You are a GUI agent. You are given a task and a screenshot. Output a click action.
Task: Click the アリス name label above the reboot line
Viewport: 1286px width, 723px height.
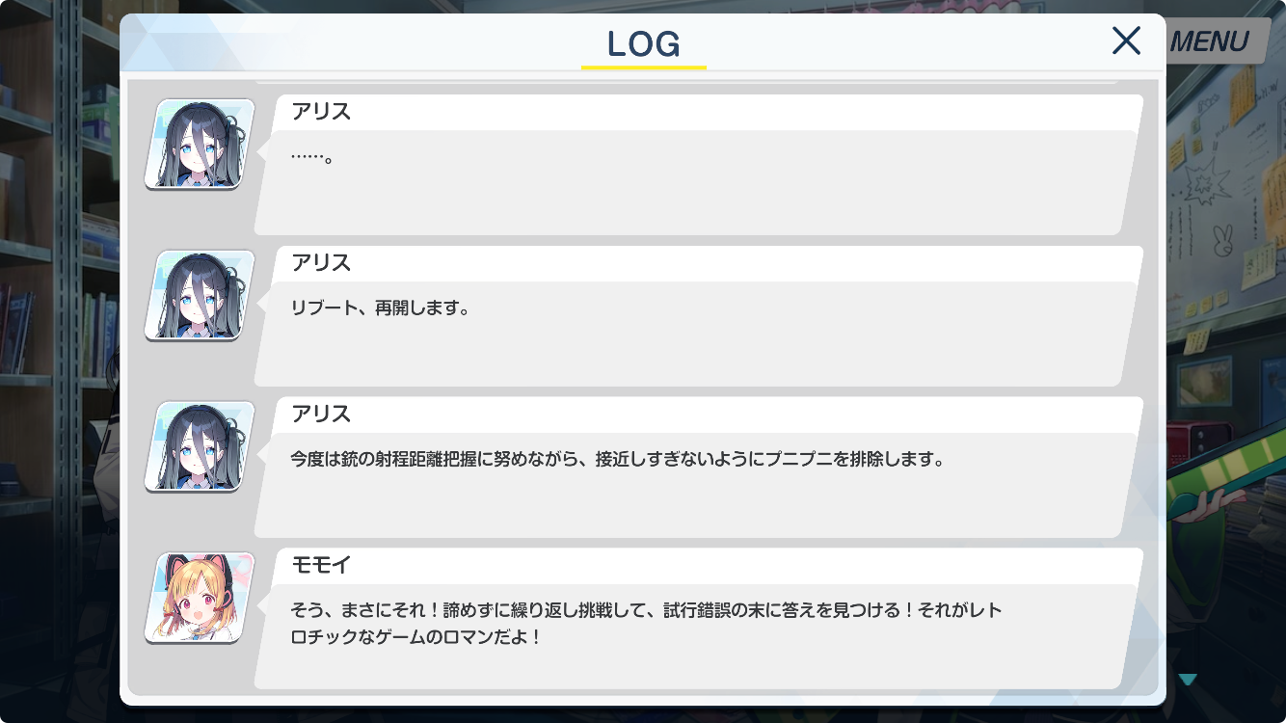(321, 263)
